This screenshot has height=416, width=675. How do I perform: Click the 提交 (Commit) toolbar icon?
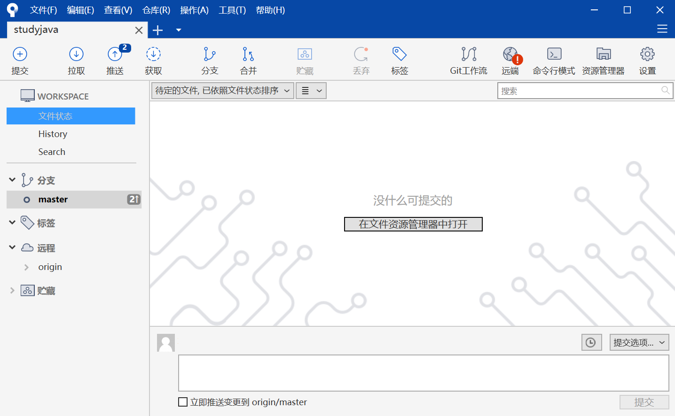[20, 61]
